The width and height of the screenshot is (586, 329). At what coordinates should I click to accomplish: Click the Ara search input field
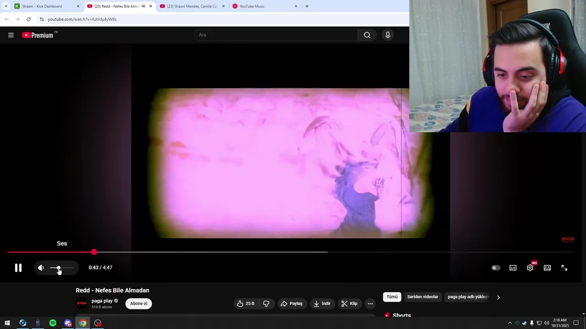point(276,35)
